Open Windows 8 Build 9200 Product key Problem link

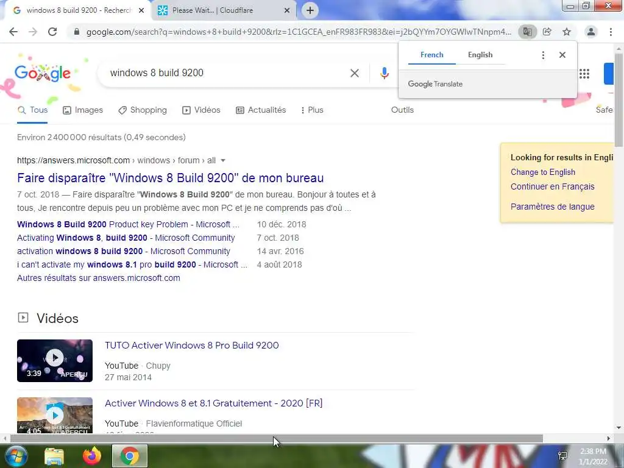[x=128, y=224]
